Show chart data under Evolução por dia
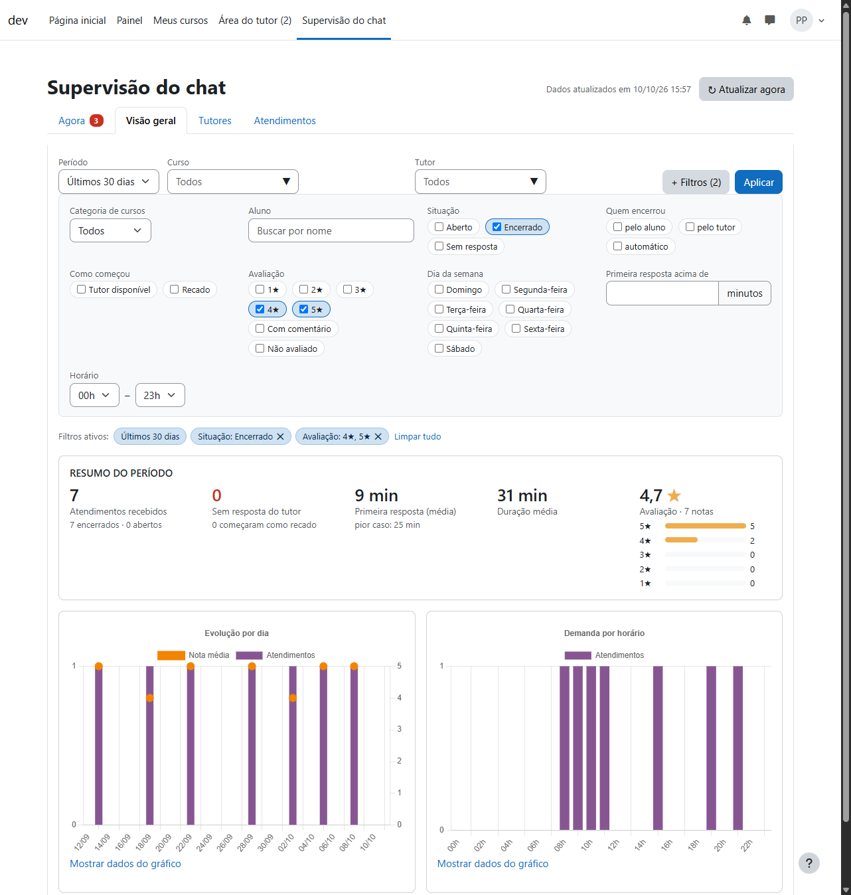Image resolution: width=851 pixels, height=895 pixels. (125, 864)
